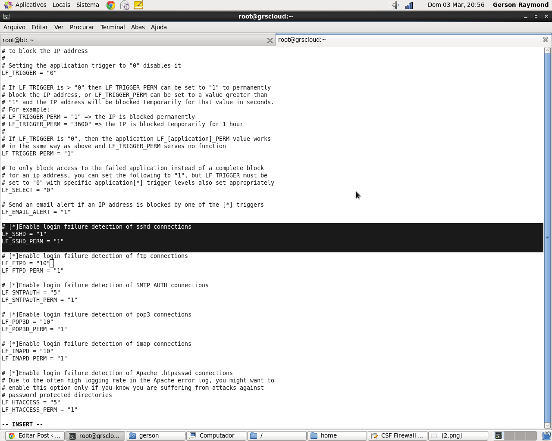Click the "# password protected directories" line
The image size is (552, 441).
(x=57, y=395)
